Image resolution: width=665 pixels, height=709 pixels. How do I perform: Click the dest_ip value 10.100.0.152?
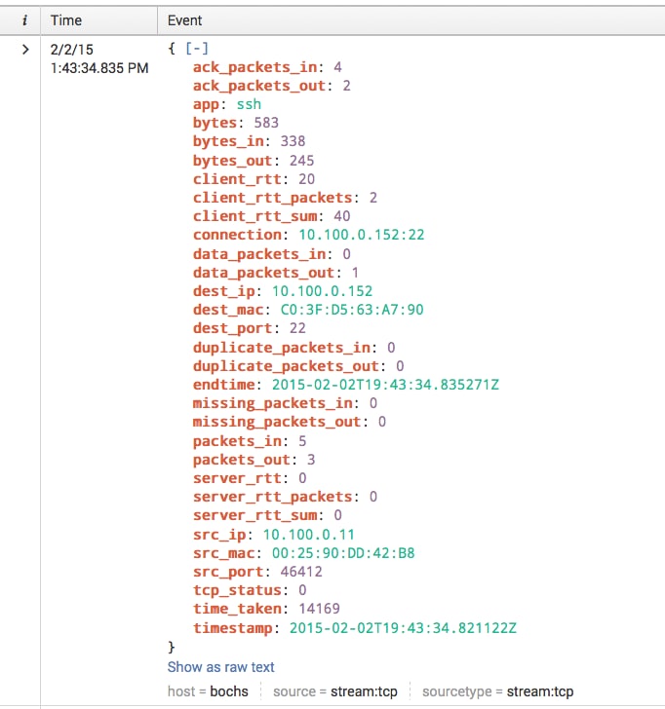pyautogui.click(x=323, y=291)
